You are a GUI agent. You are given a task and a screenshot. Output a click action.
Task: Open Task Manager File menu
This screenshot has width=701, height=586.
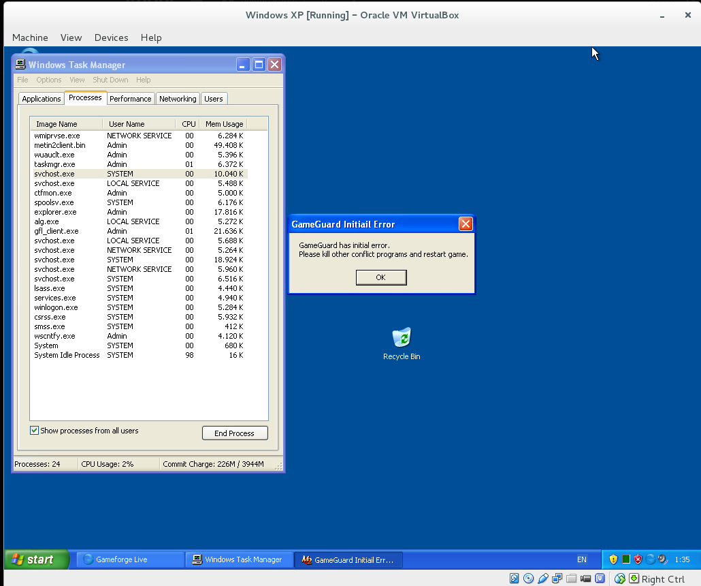coord(22,80)
